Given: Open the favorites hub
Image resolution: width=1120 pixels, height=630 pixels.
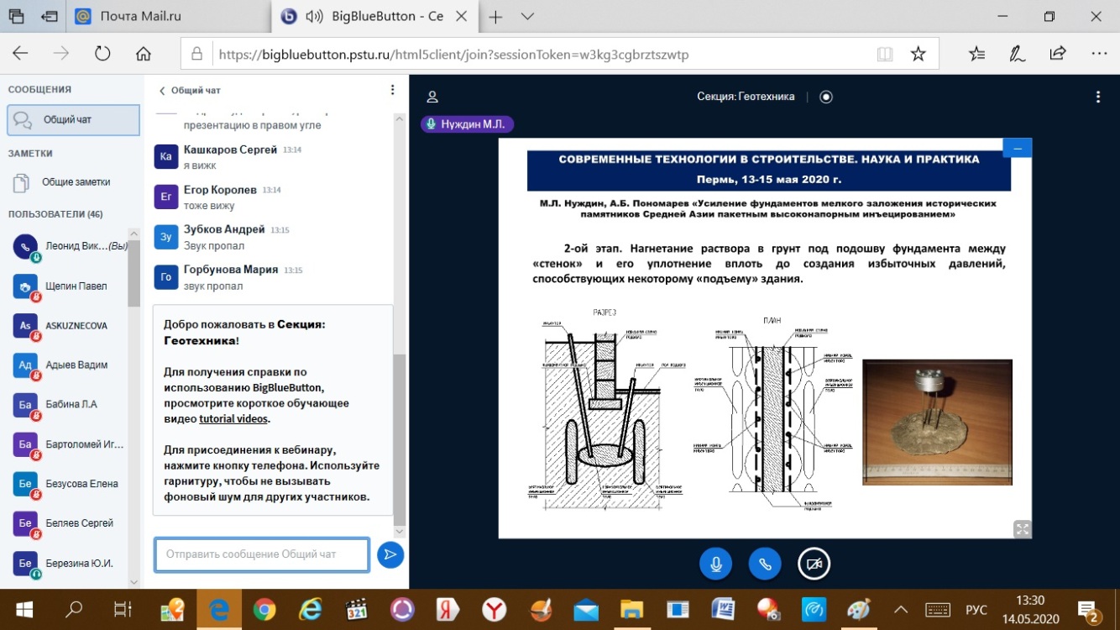Looking at the screenshot, I should point(976,54).
